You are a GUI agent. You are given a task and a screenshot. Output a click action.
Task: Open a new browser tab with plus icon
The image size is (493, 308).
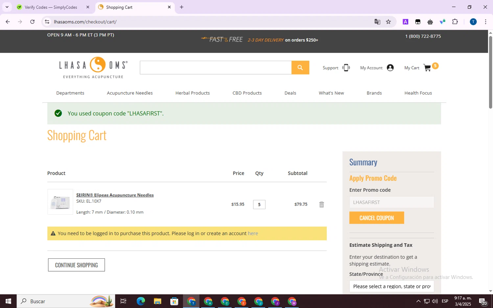point(181,7)
